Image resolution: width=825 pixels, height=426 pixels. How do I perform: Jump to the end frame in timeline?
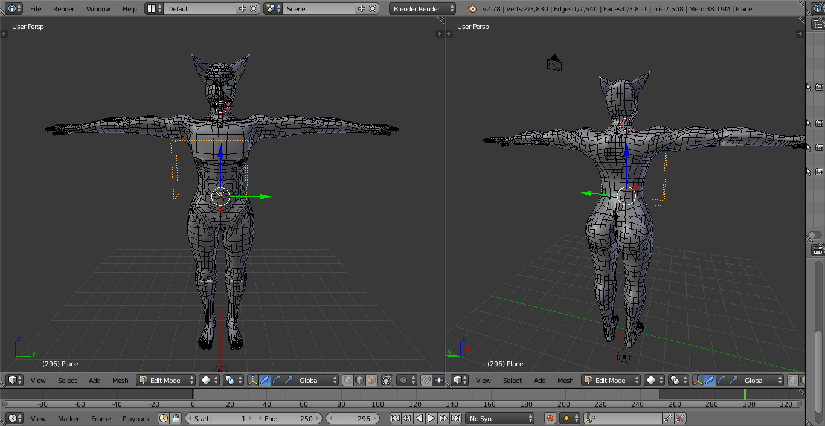pos(456,418)
